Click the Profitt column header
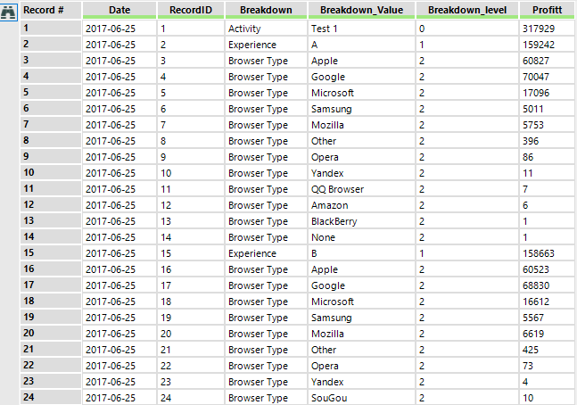The image size is (577, 405). click(546, 10)
